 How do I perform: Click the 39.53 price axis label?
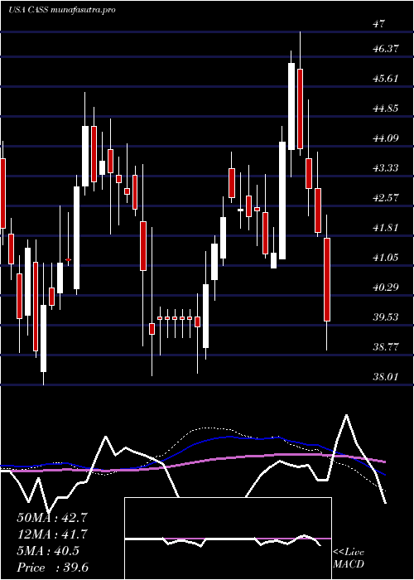[386, 317]
